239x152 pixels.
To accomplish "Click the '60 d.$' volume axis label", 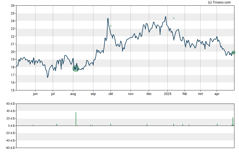I will pyautogui.click(x=10, y=104).
